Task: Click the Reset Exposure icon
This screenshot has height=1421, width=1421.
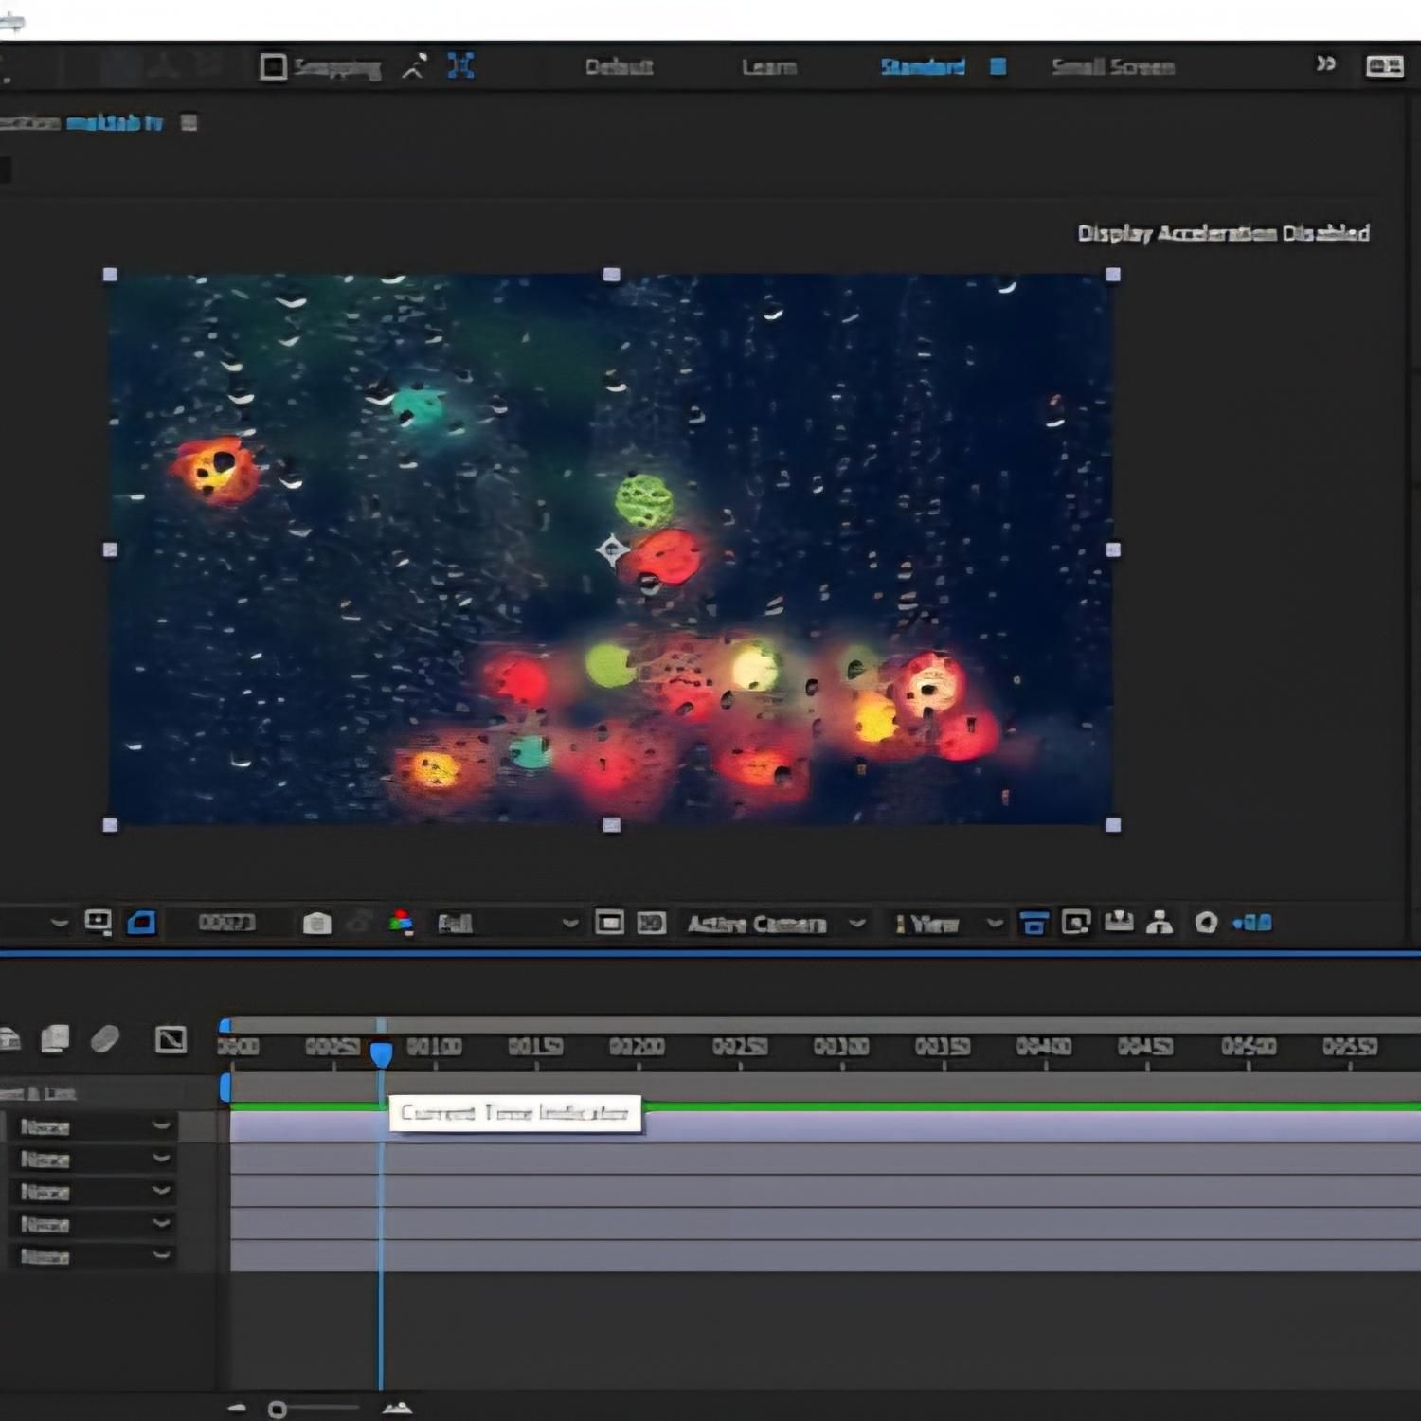Action: [x=1206, y=923]
